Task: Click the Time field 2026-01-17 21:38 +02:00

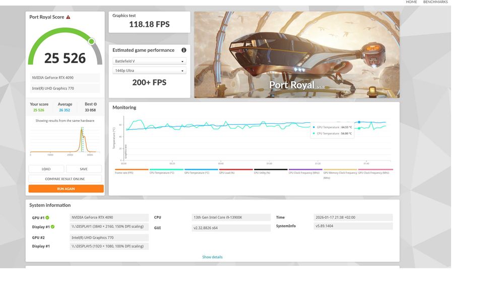Action: [x=353, y=217]
